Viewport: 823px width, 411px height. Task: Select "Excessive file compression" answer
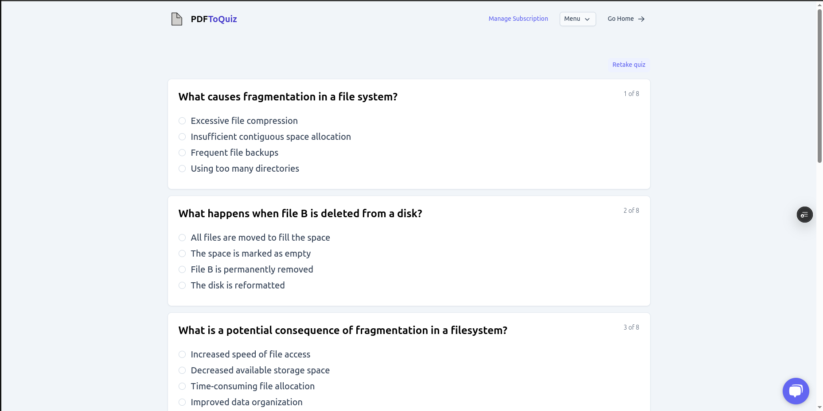(182, 121)
